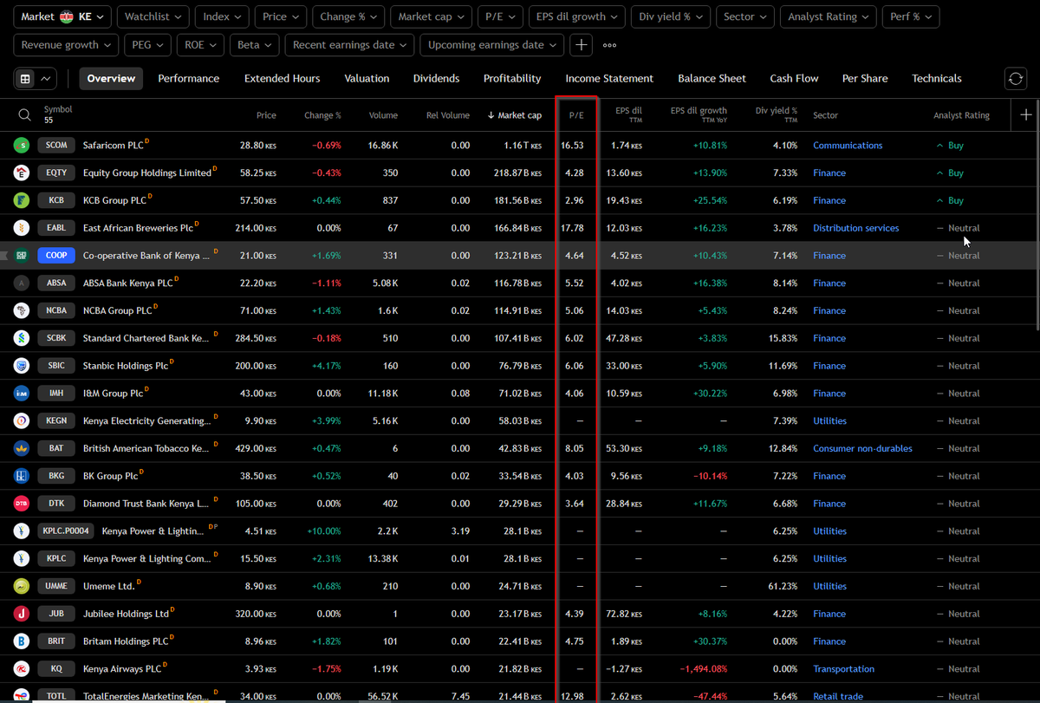Click the I&M Group logo icon
1040x703 pixels.
point(22,394)
